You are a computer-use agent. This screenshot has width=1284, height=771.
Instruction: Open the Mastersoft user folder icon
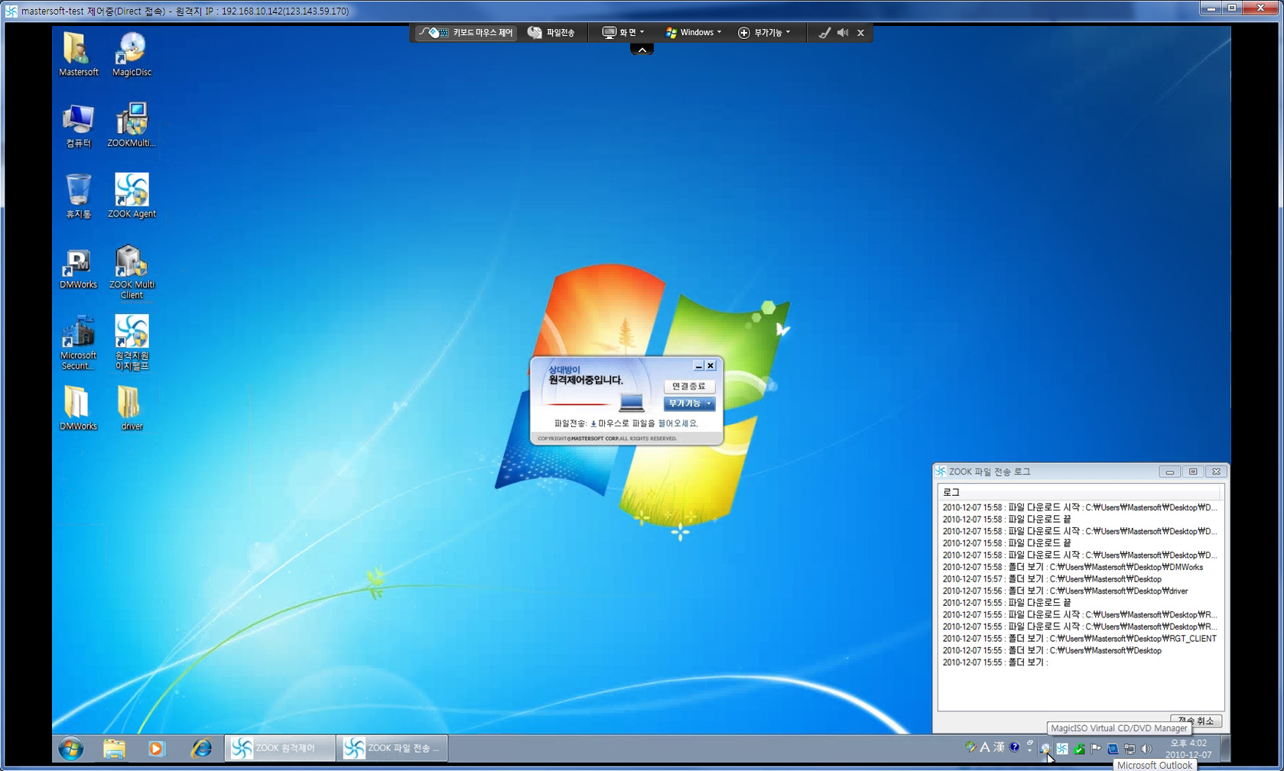coord(78,54)
